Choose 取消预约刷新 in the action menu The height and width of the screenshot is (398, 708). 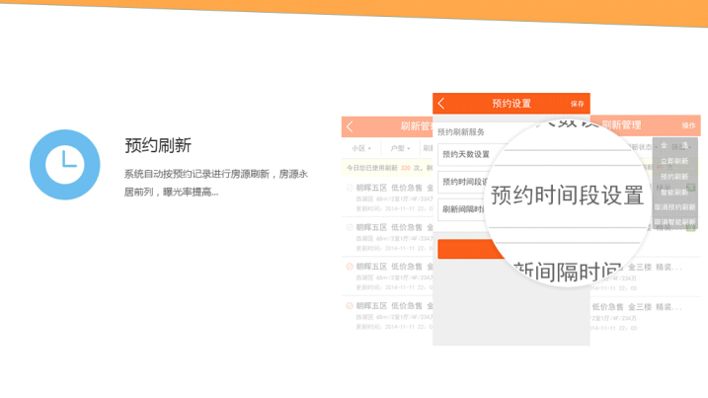(675, 207)
